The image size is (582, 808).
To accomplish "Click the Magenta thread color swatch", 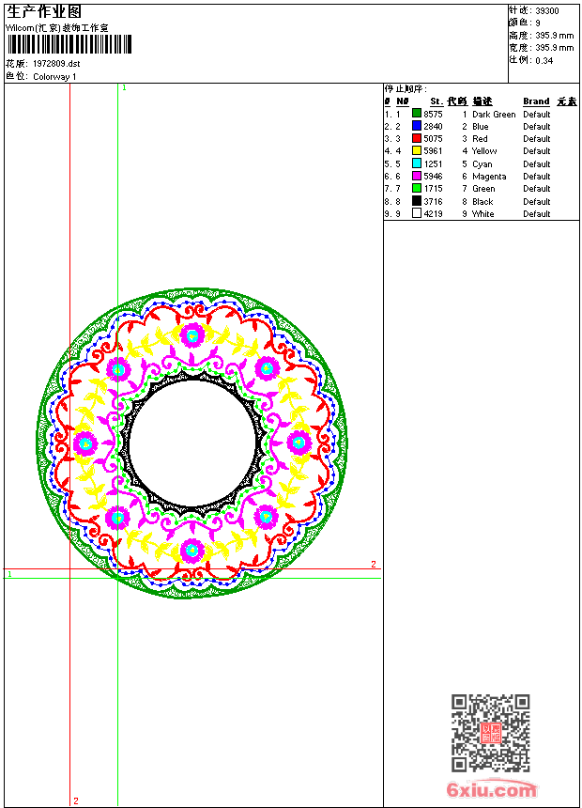I will pos(417,176).
